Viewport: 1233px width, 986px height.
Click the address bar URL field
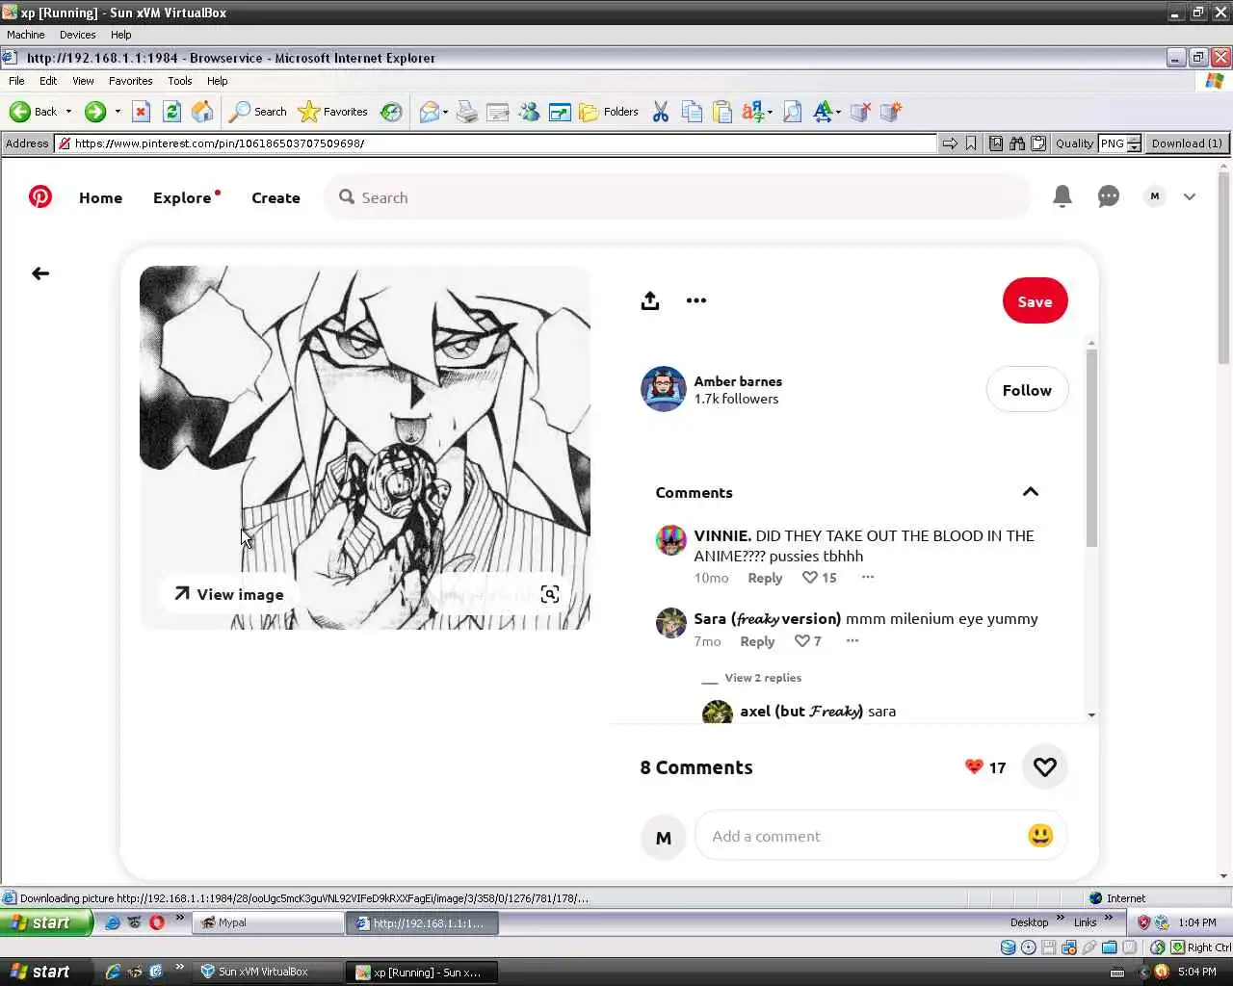pos(496,143)
